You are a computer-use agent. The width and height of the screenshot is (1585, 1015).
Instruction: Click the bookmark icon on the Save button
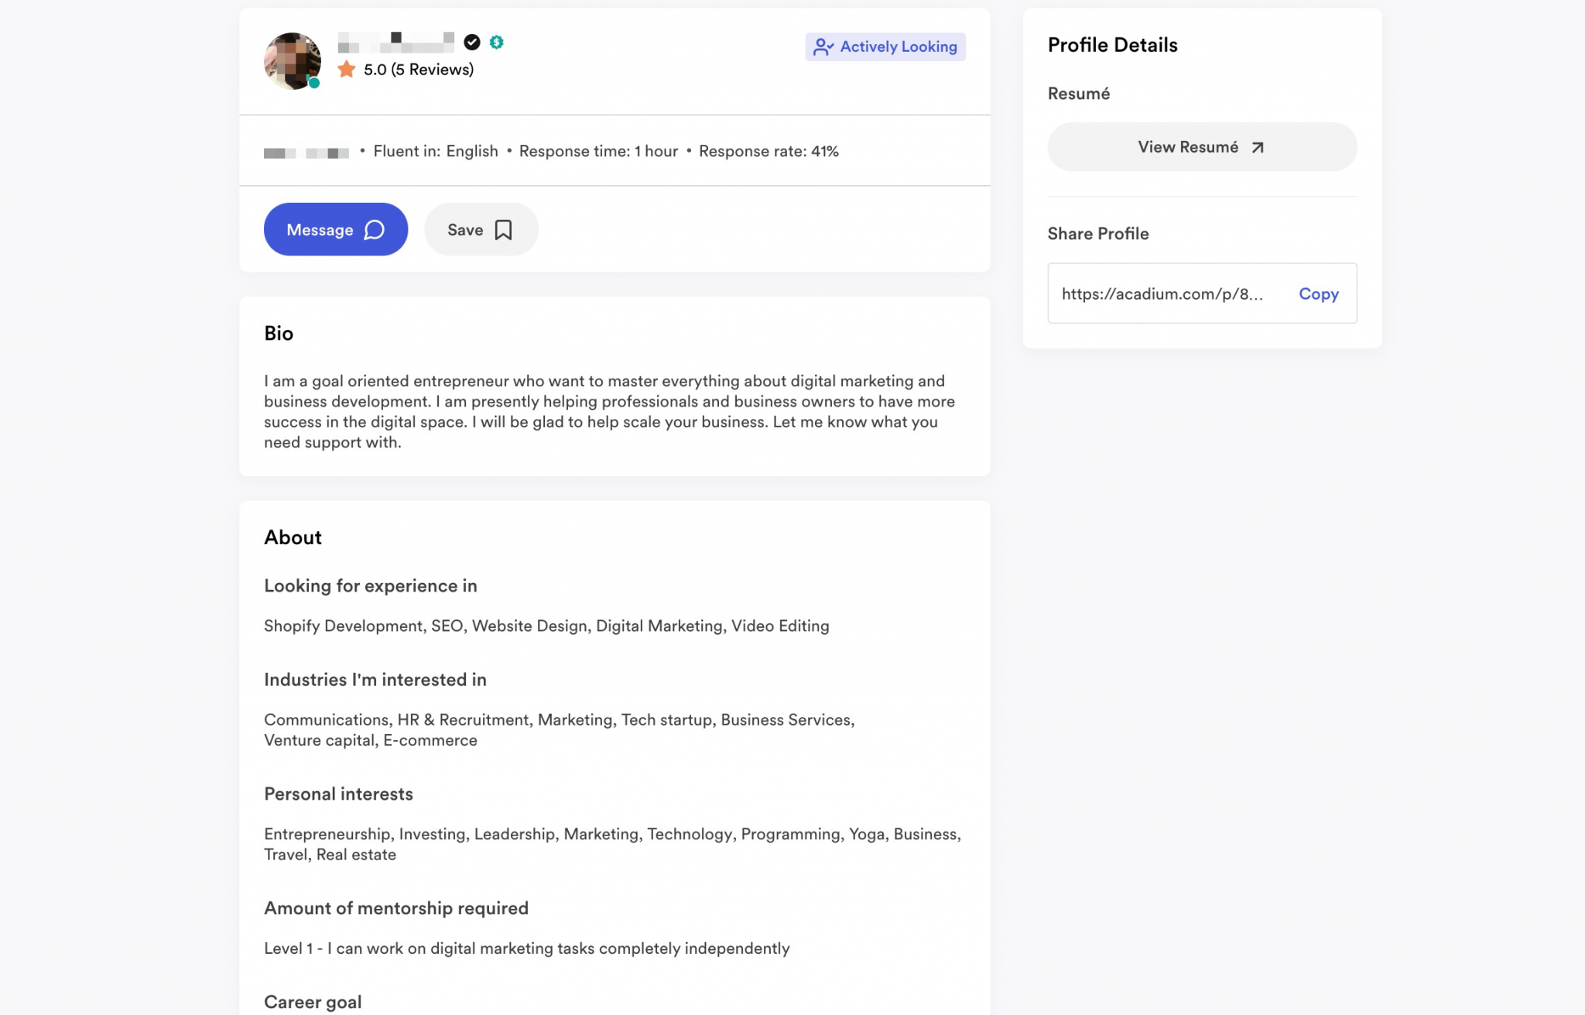503,229
